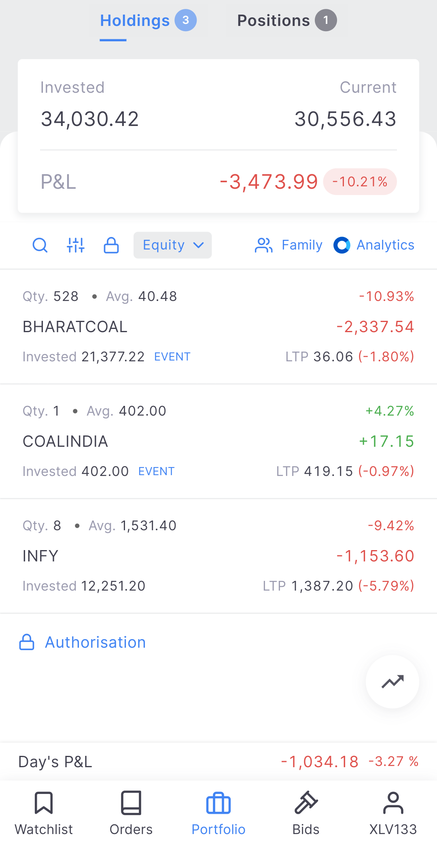Tap the EVENT tag on COALINDIA
437x847 pixels.
[x=157, y=472]
